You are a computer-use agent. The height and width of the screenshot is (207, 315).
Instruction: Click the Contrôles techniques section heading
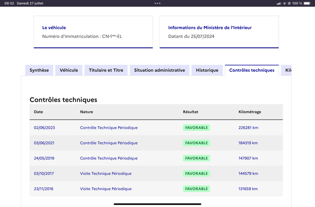pos(63,100)
